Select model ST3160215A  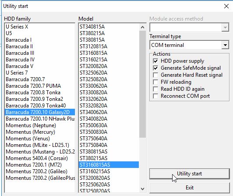[x=109, y=60]
